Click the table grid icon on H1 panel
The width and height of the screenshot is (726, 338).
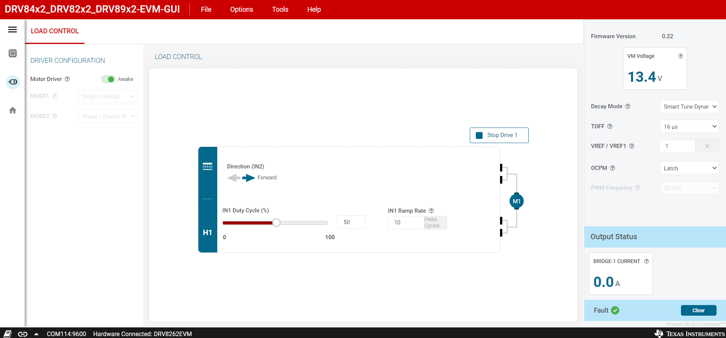207,167
